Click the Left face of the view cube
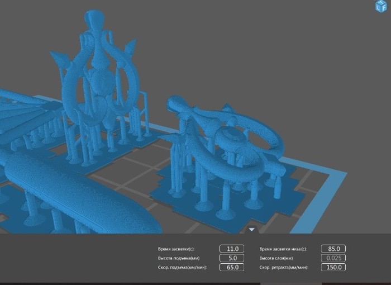Image resolution: width=391 pixels, height=285 pixels. 378,8
